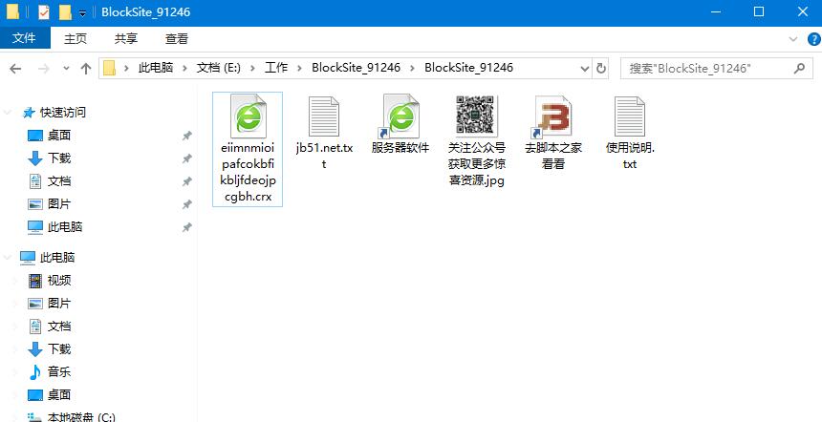Click the pin icon beside pinned 此电脑
Screen dimensions: 822x422
(x=186, y=227)
